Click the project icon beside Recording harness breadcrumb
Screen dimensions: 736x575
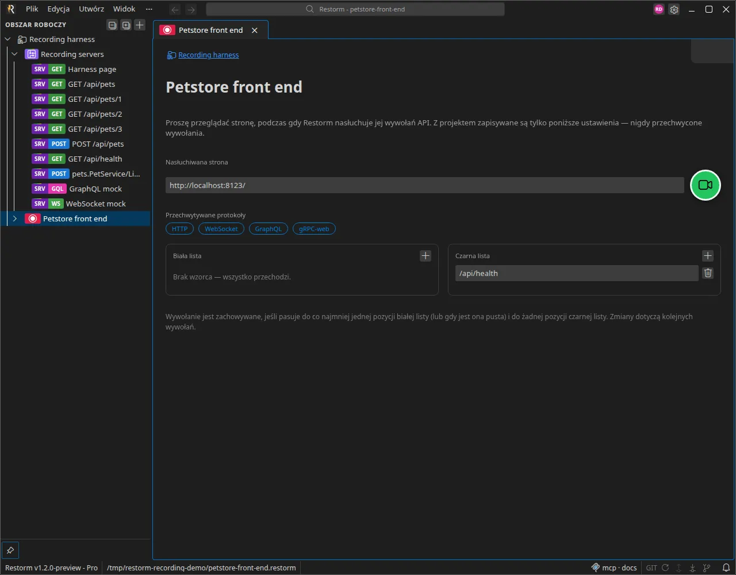(x=171, y=55)
